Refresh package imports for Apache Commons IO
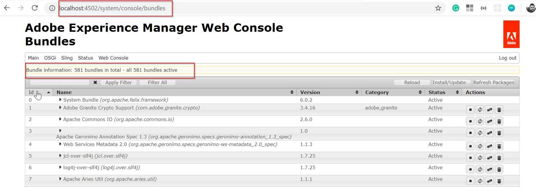 (480, 121)
